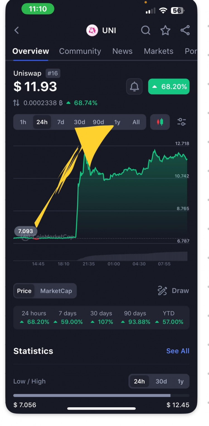
Task: Choose the 1y Low/High range
Action: (181, 381)
